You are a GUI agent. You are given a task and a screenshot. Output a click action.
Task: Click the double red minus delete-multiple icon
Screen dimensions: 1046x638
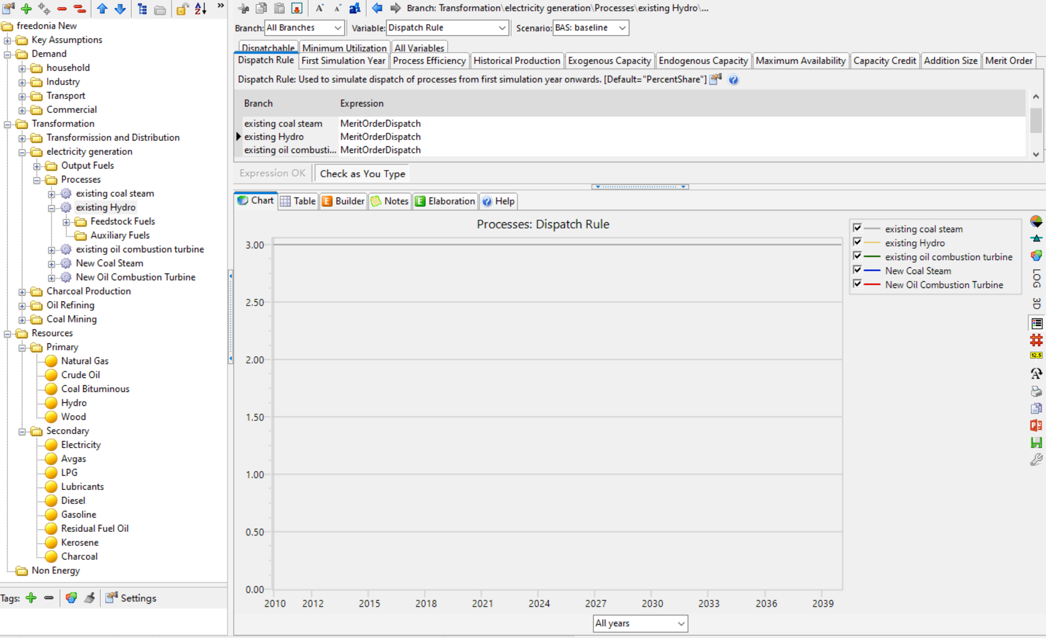pyautogui.click(x=80, y=9)
